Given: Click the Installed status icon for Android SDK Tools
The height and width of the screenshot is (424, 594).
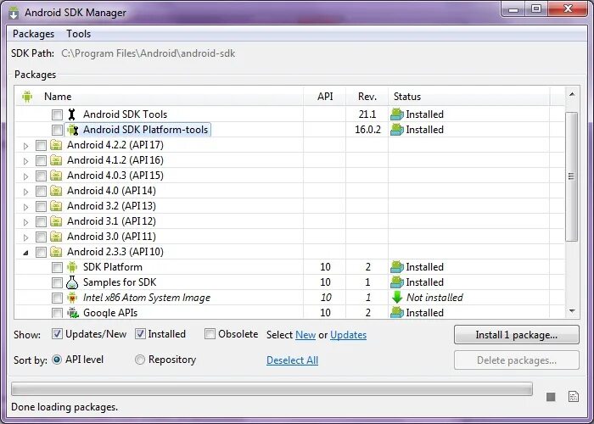Looking at the screenshot, I should click(x=396, y=114).
